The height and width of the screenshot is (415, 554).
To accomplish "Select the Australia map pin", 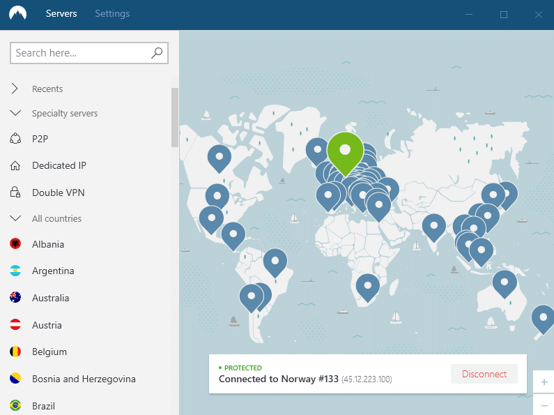I will point(505,282).
